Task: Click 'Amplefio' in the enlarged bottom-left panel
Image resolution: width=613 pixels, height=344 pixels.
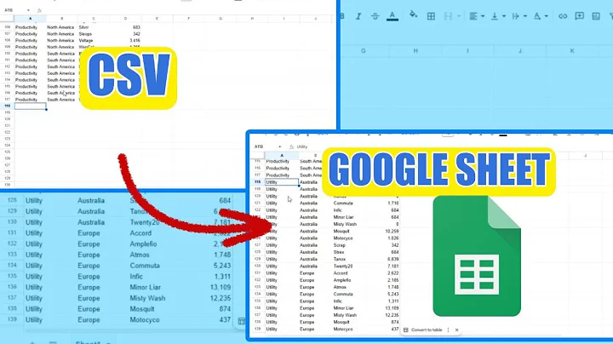Action: 143,244
